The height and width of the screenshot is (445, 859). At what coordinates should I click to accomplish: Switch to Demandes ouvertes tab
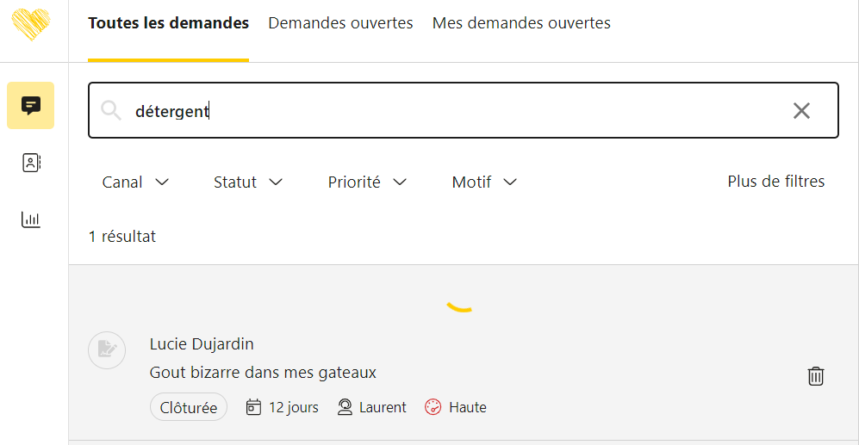340,23
